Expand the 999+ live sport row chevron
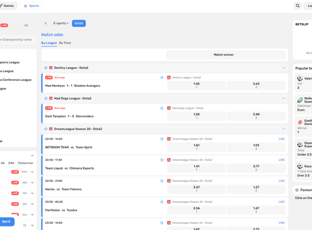This screenshot has width=312, height=230. pos(32,172)
